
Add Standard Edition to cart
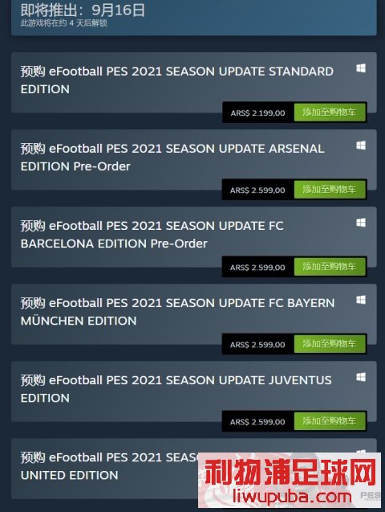coord(330,113)
